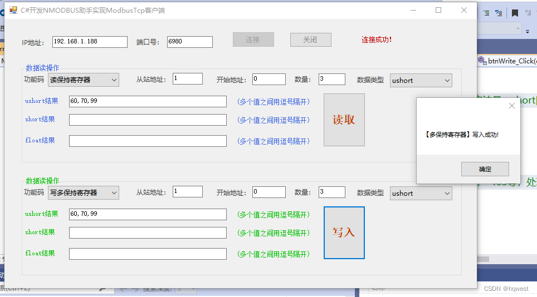The width and height of the screenshot is (537, 297).
Task: Click the IP地址: label
Action: (33, 43)
